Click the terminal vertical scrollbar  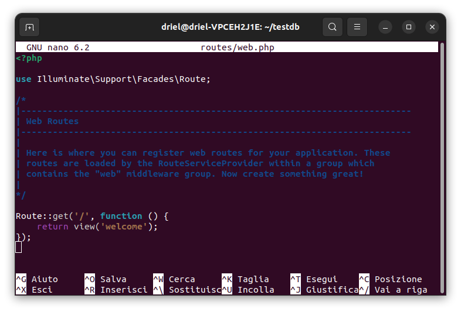[x=442, y=164]
